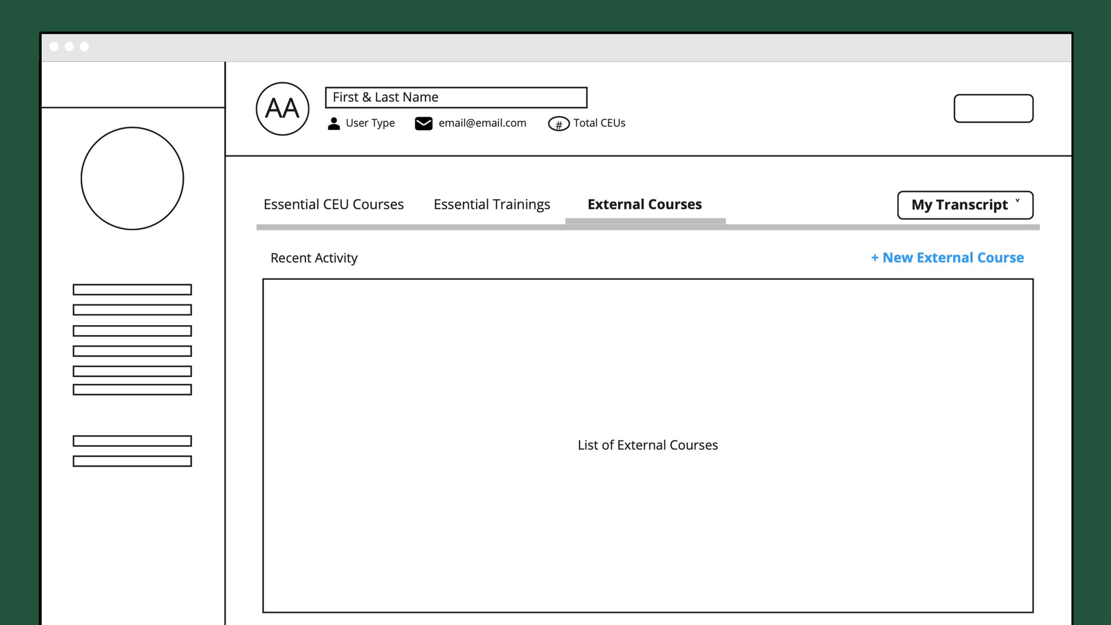Select the first sidebar menu placeholder bar
The width and height of the screenshot is (1111, 625).
(x=132, y=289)
